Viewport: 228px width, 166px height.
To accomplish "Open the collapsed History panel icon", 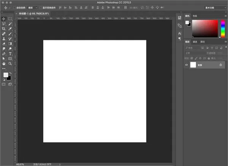I will click(x=180, y=18).
